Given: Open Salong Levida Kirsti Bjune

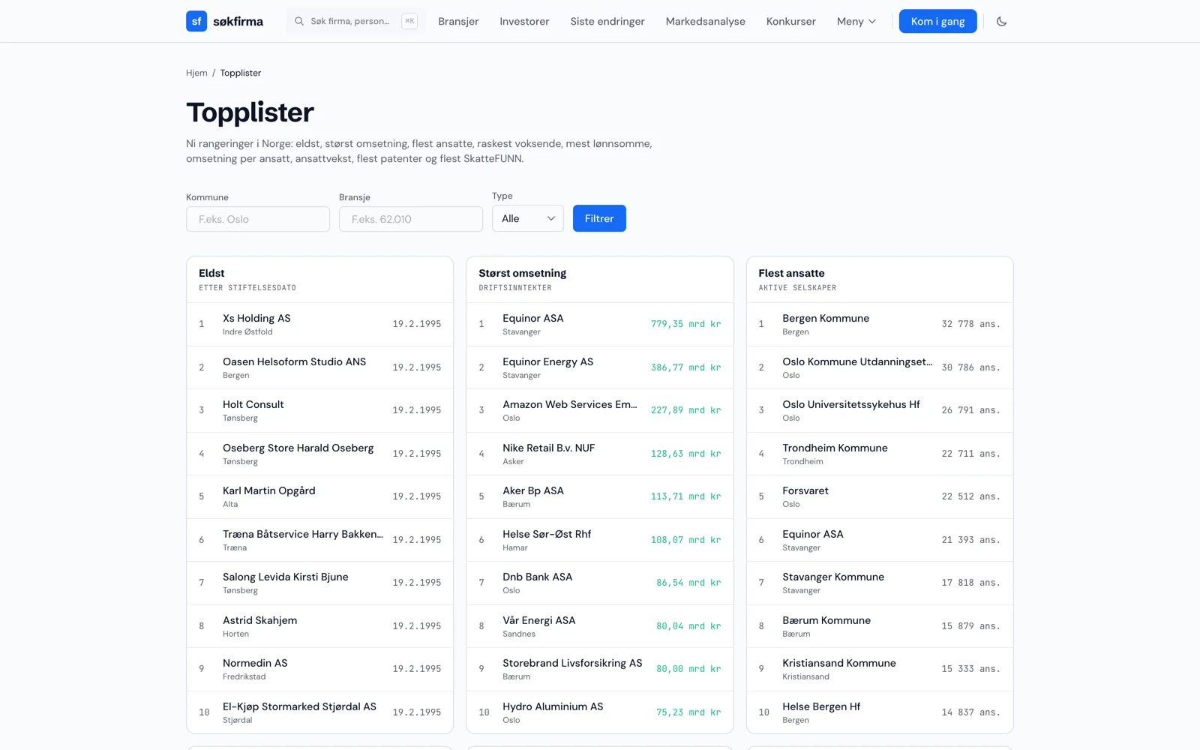Looking at the screenshot, I should pos(320,583).
